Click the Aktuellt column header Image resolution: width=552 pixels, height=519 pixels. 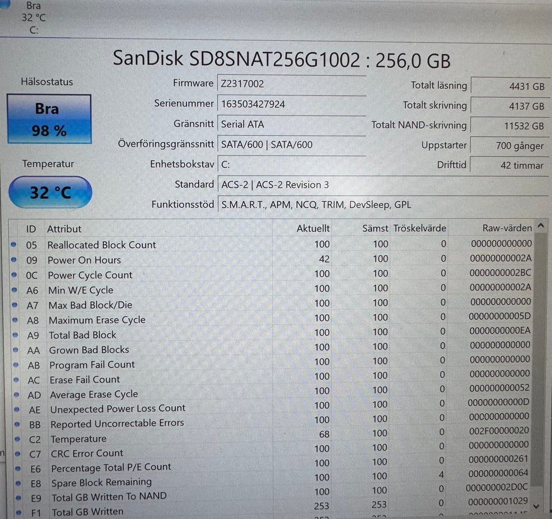coord(313,228)
